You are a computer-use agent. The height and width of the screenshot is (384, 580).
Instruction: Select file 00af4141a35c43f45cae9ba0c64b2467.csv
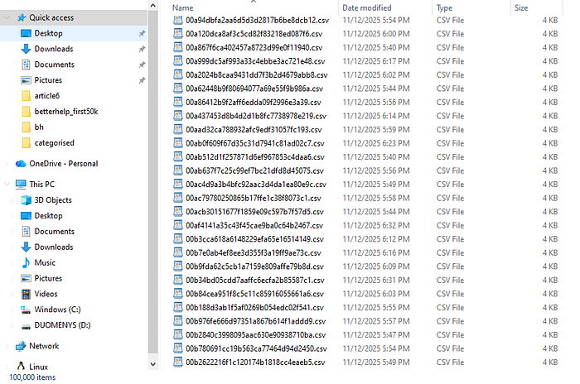[x=254, y=225]
